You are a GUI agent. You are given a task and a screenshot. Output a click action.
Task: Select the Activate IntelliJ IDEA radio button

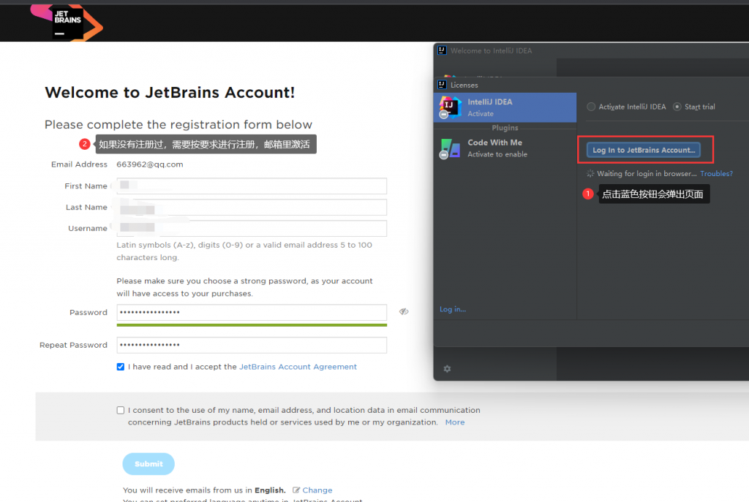(591, 107)
